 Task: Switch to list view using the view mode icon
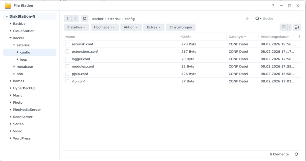284,27
